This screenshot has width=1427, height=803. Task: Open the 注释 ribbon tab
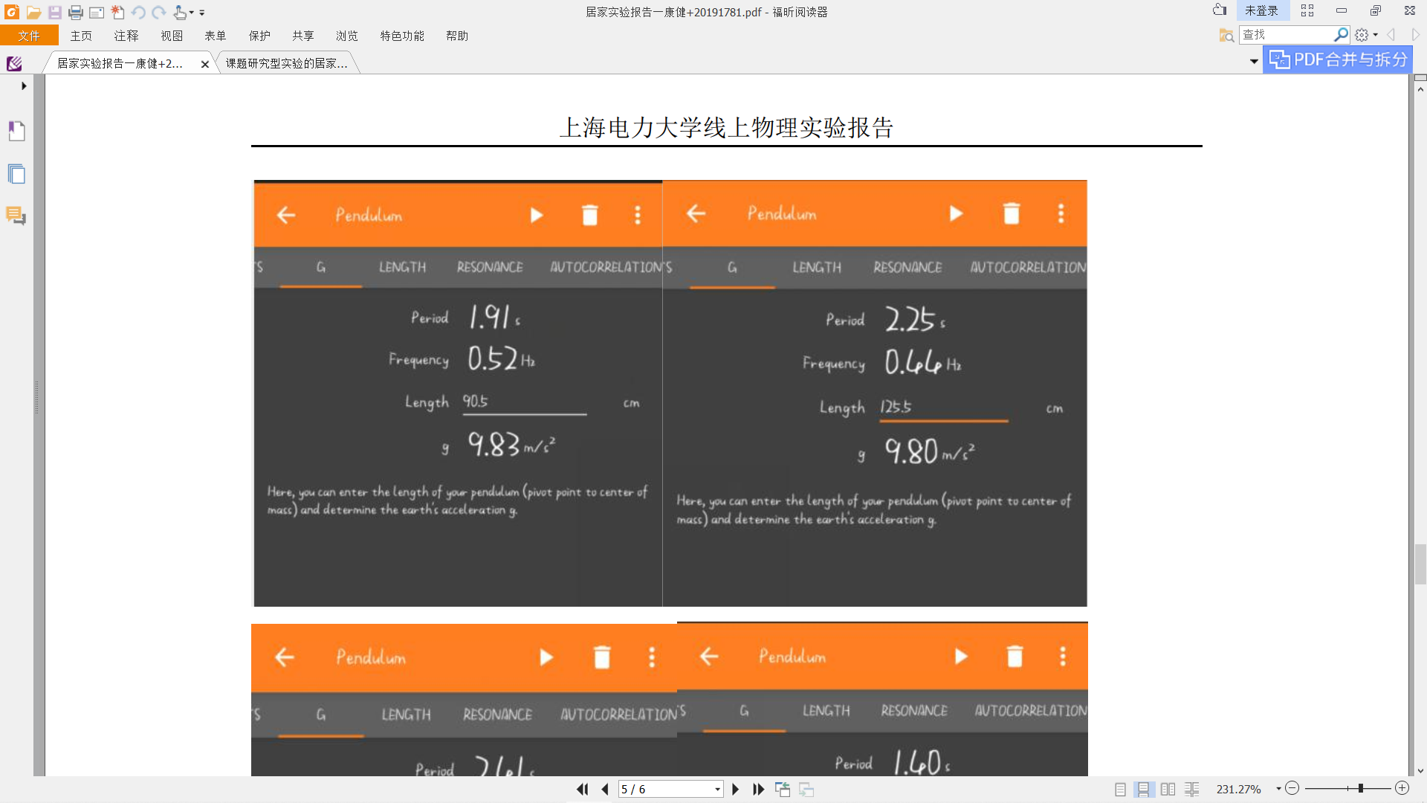click(126, 36)
